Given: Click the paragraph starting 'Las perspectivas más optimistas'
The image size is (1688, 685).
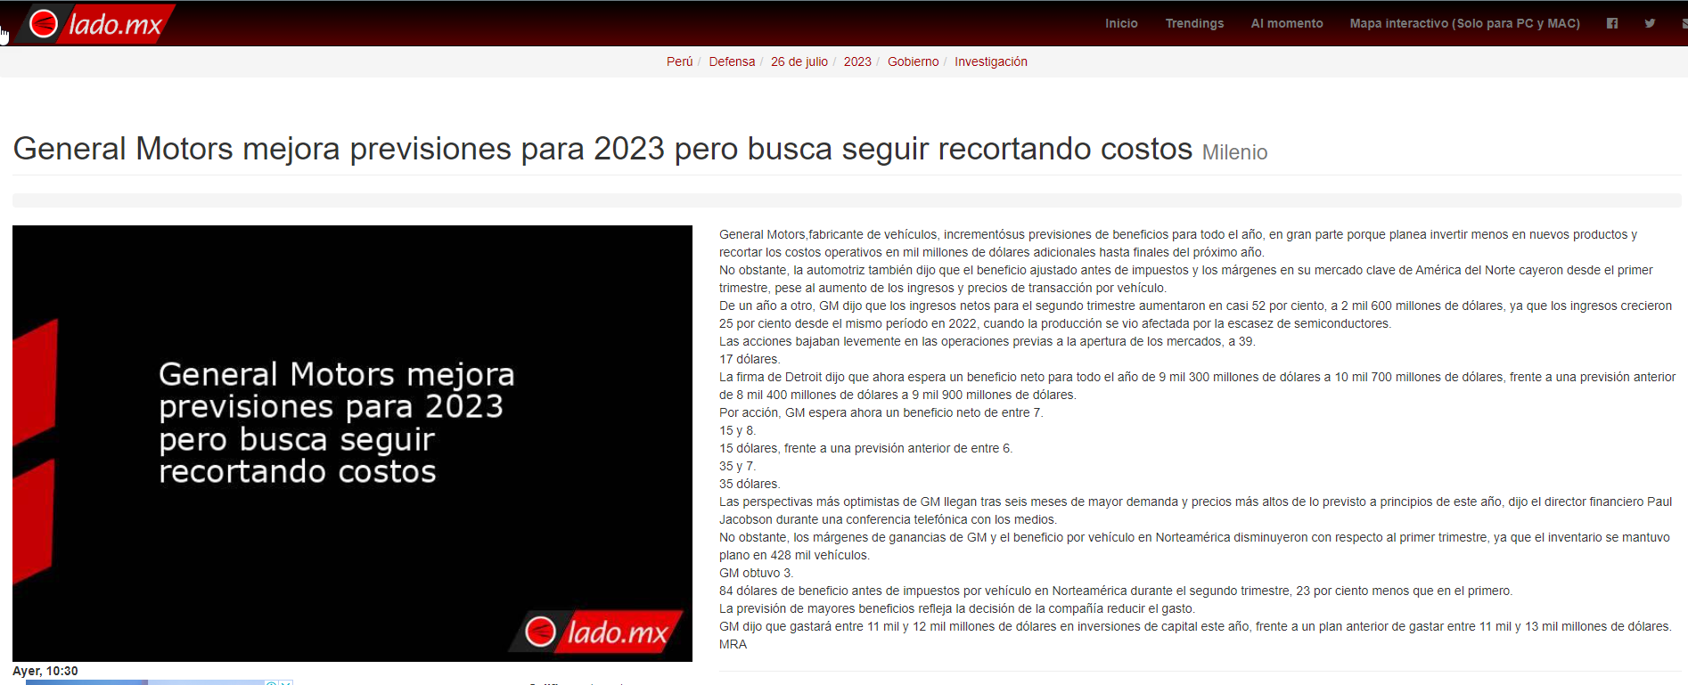Looking at the screenshot, I should click(x=1195, y=510).
